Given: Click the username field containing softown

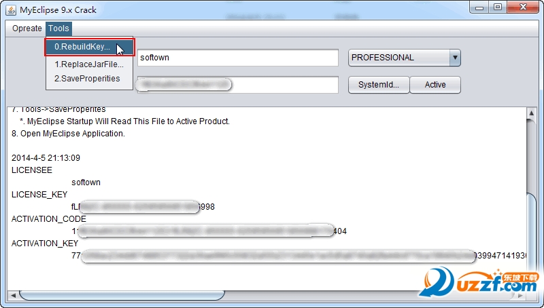Looking at the screenshot, I should click(237, 58).
